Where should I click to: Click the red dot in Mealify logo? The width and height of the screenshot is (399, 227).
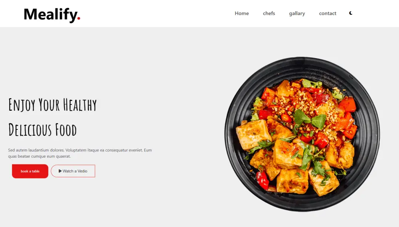click(x=79, y=18)
